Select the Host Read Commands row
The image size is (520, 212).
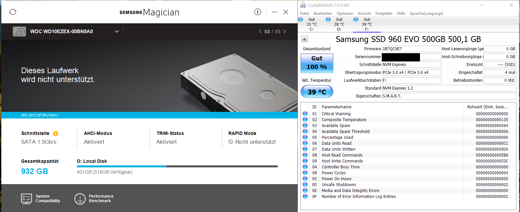coord(405,155)
